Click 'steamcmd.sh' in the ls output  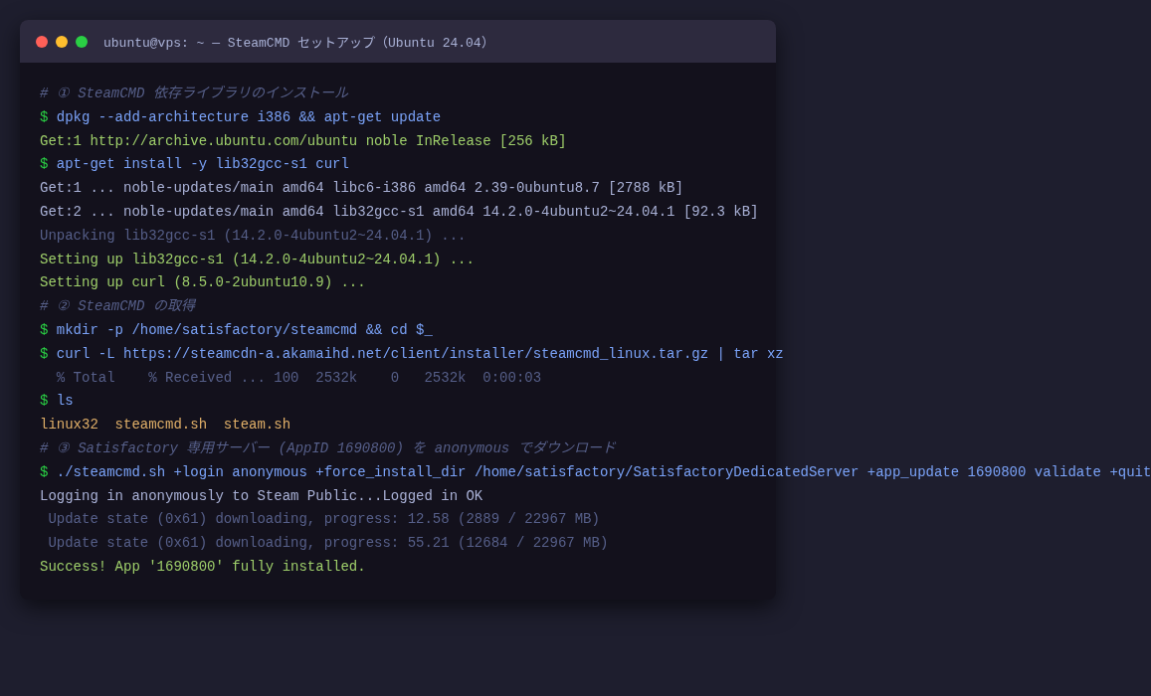(161, 425)
